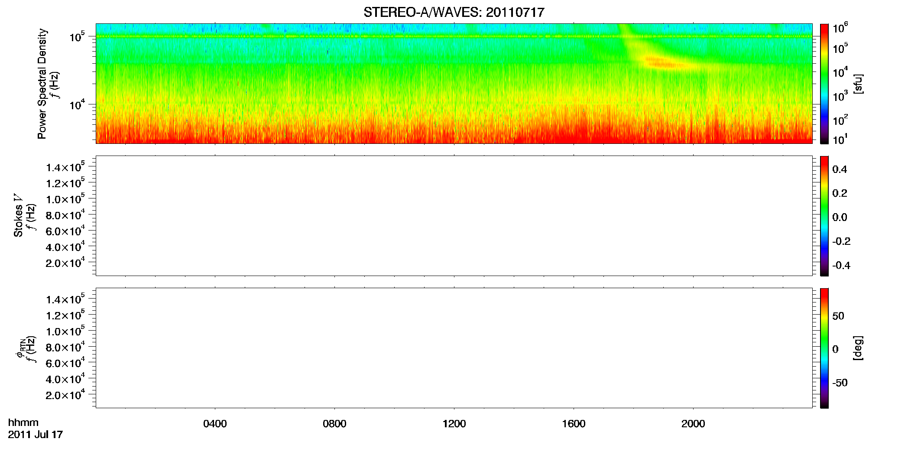The width and height of the screenshot is (908, 468).
Task: Click the 2011 Jul 17 date label
Action: [35, 434]
